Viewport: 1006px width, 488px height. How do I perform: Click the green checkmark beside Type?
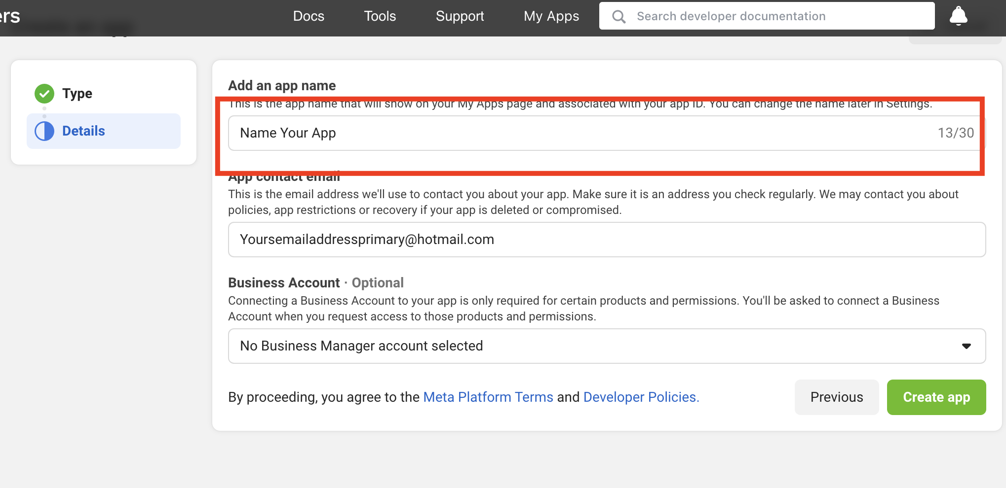coord(44,93)
